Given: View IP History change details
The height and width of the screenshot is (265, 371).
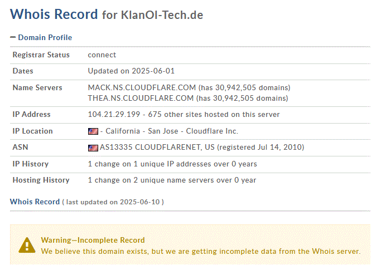Looking at the screenshot, I should coord(172,164).
